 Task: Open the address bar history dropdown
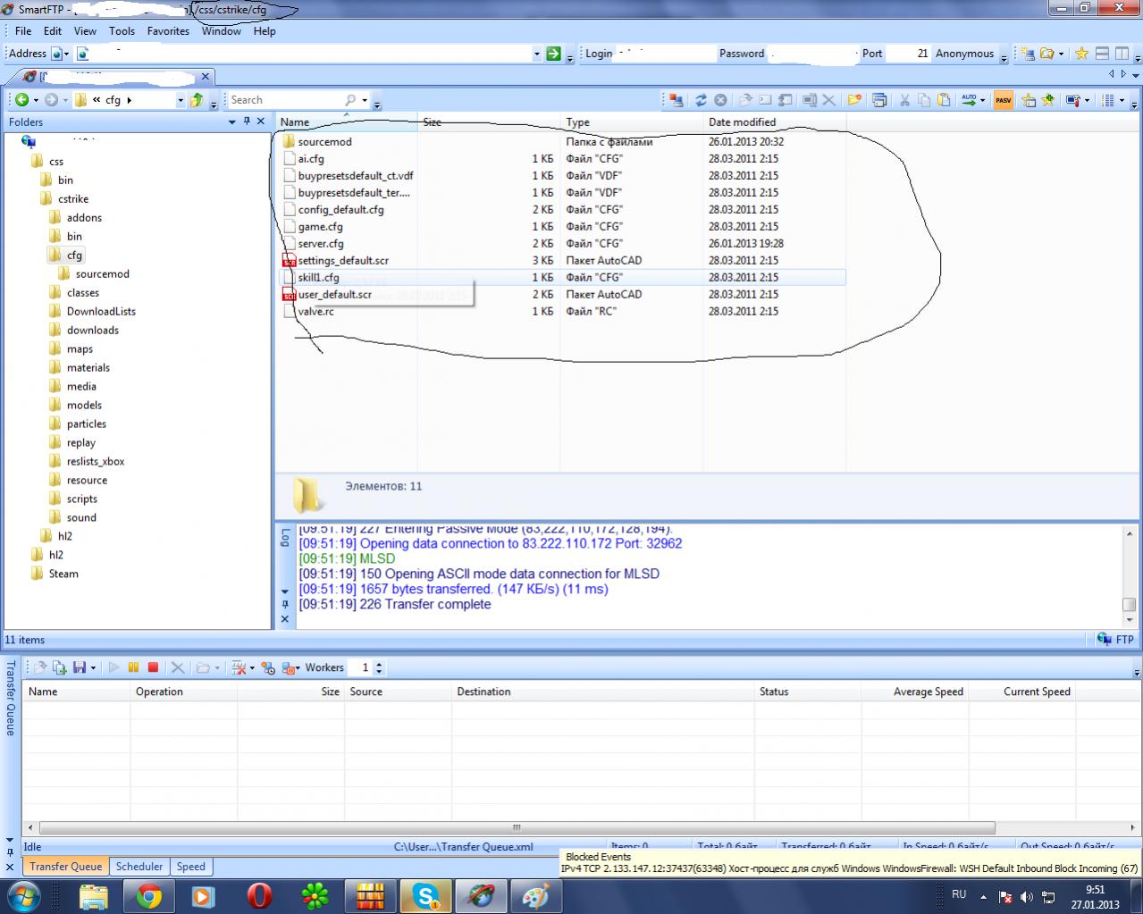(x=536, y=54)
